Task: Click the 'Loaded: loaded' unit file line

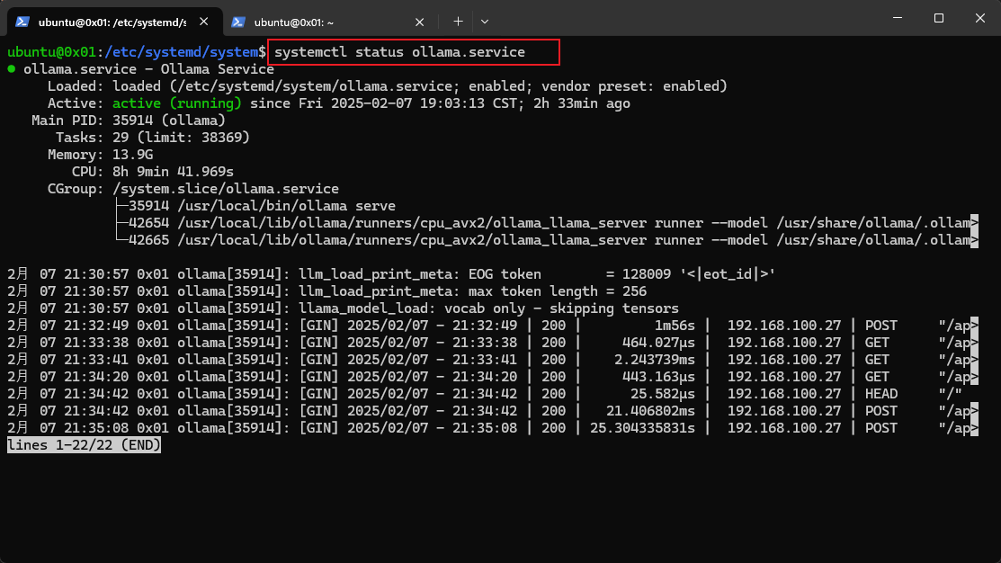Action: [x=388, y=86]
